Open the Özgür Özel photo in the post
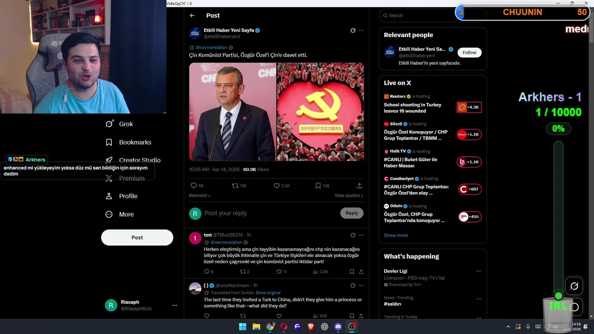This screenshot has height=334, width=594. pos(232,112)
